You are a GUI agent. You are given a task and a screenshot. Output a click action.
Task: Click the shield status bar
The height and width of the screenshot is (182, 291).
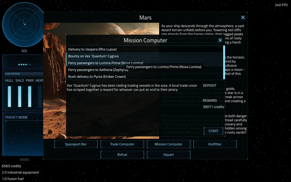20,96
